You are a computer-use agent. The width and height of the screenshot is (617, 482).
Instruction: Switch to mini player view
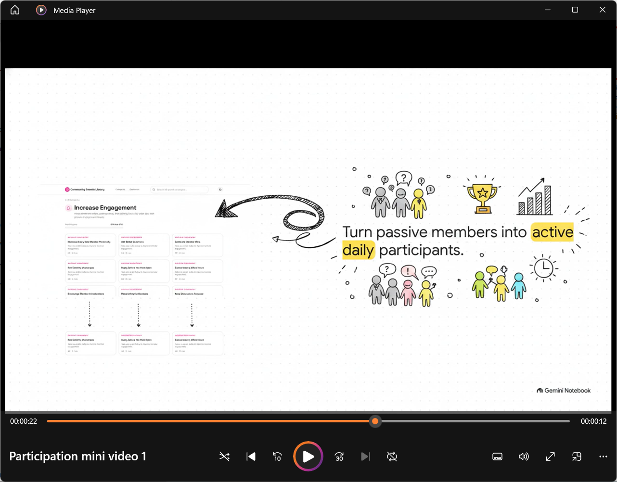coord(577,457)
